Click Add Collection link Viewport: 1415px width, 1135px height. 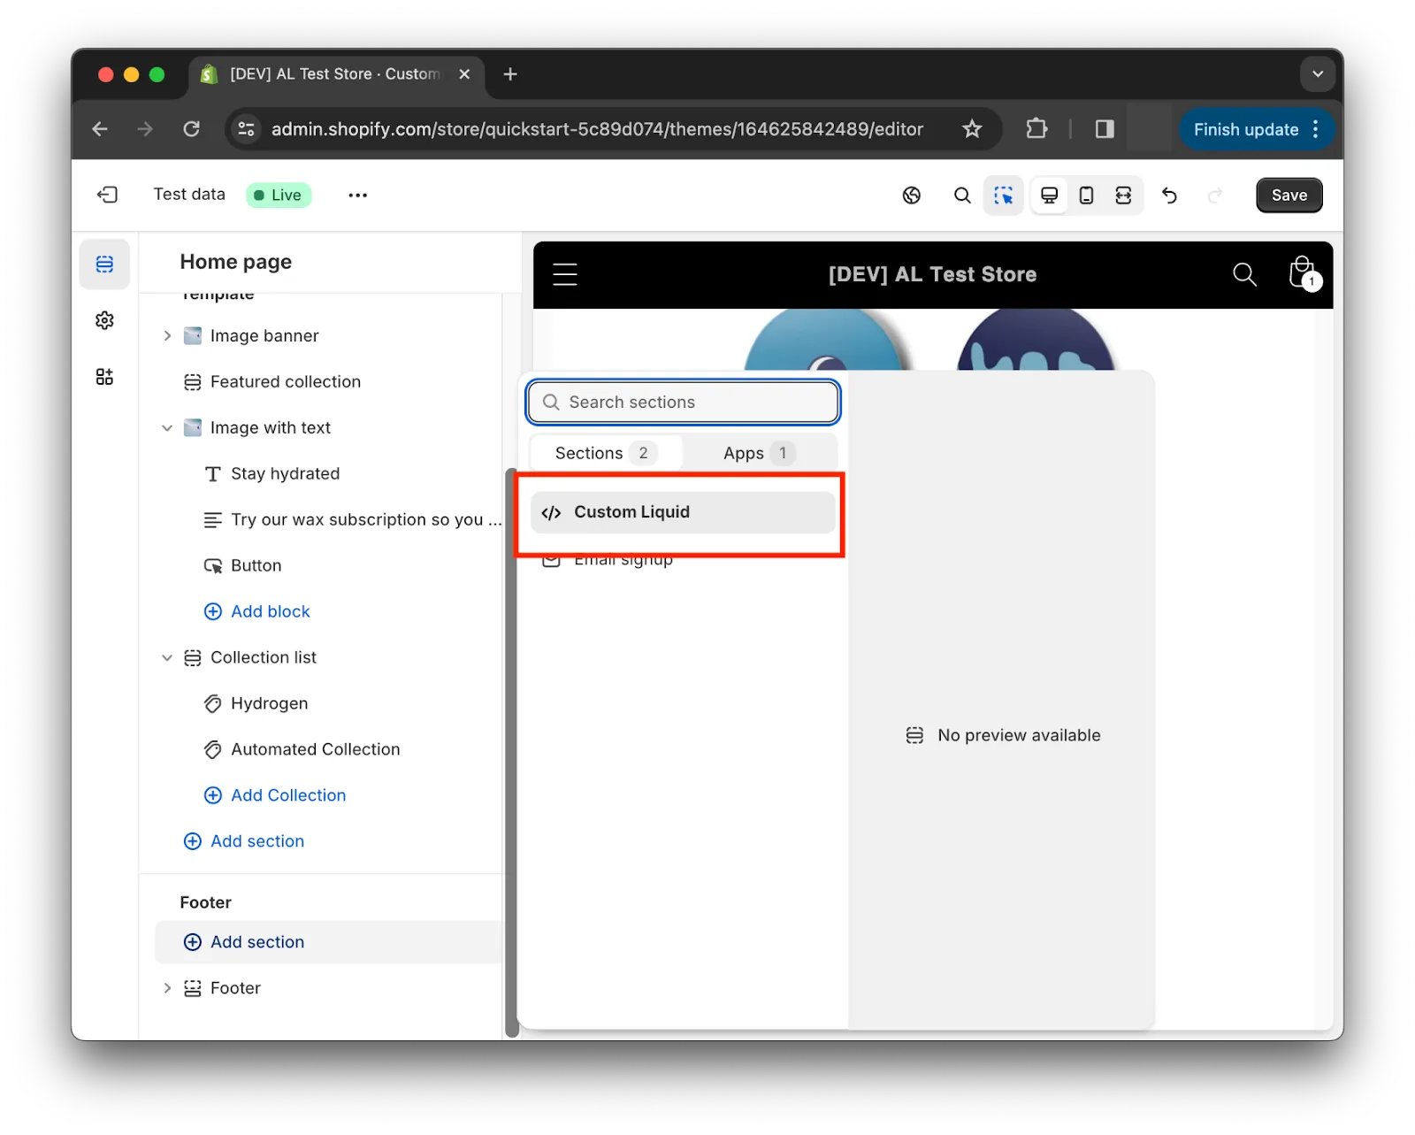275,795
